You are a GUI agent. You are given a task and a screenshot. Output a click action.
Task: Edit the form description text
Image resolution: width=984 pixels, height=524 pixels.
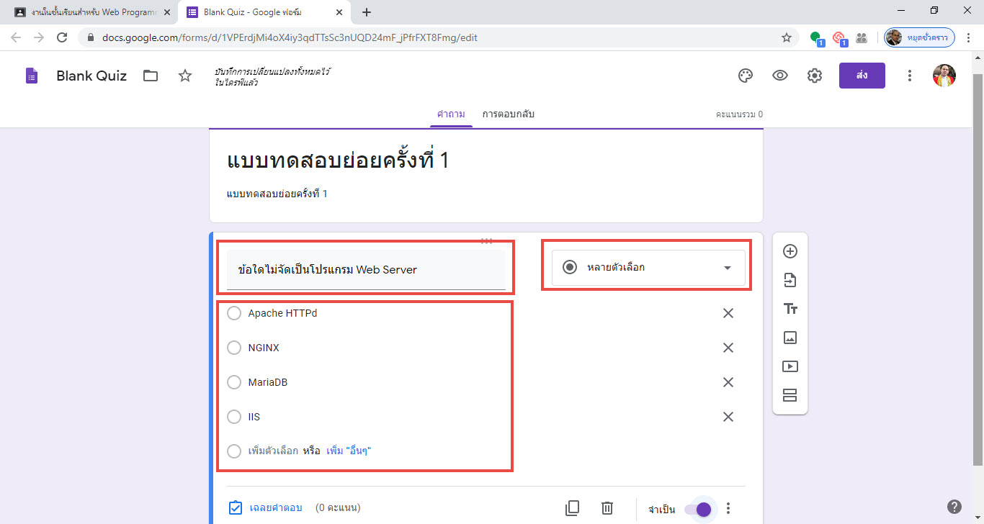[x=277, y=194]
